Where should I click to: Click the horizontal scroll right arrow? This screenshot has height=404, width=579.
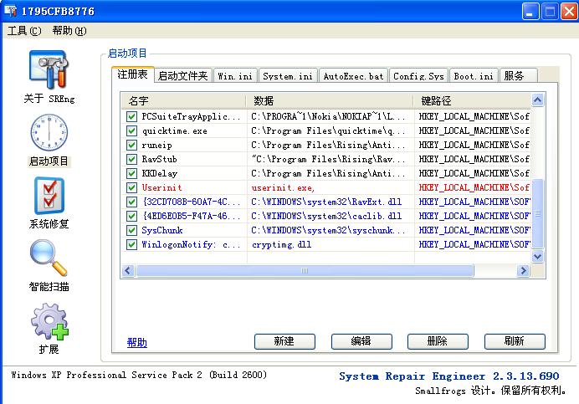(x=523, y=271)
